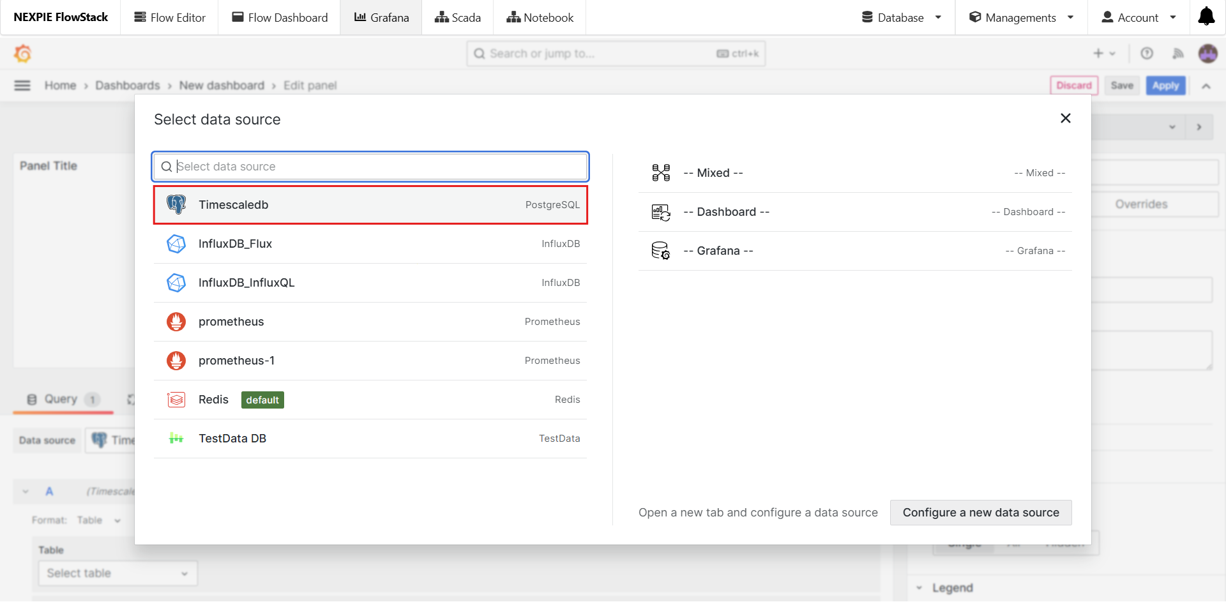Open the Flow Editor tab
The width and height of the screenshot is (1226, 602).
tap(170, 17)
